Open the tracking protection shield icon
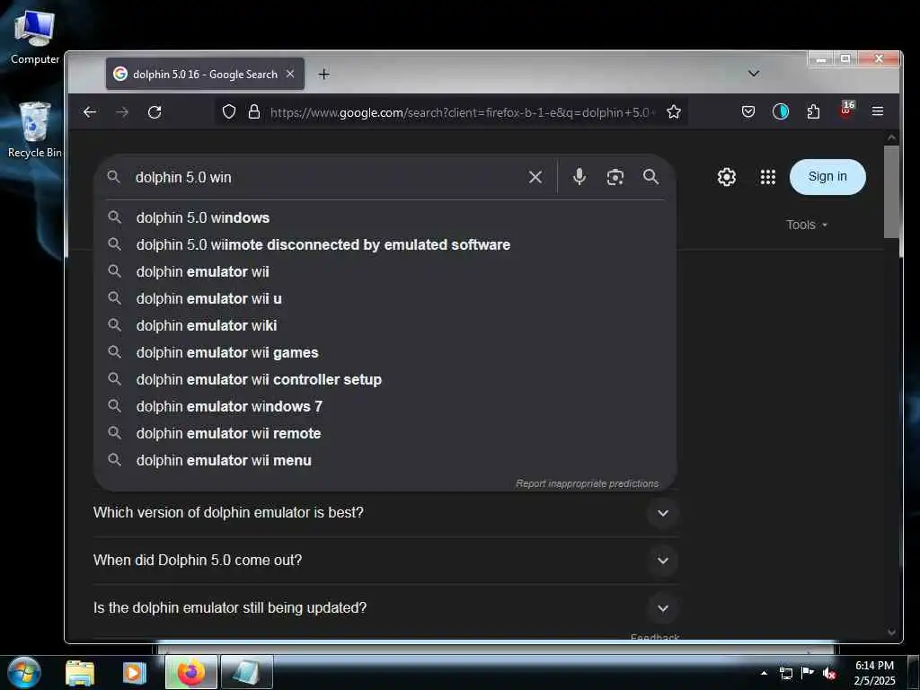 pos(229,111)
